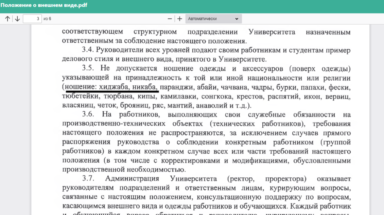Click the paragraph number 3.5

pos(88,69)
